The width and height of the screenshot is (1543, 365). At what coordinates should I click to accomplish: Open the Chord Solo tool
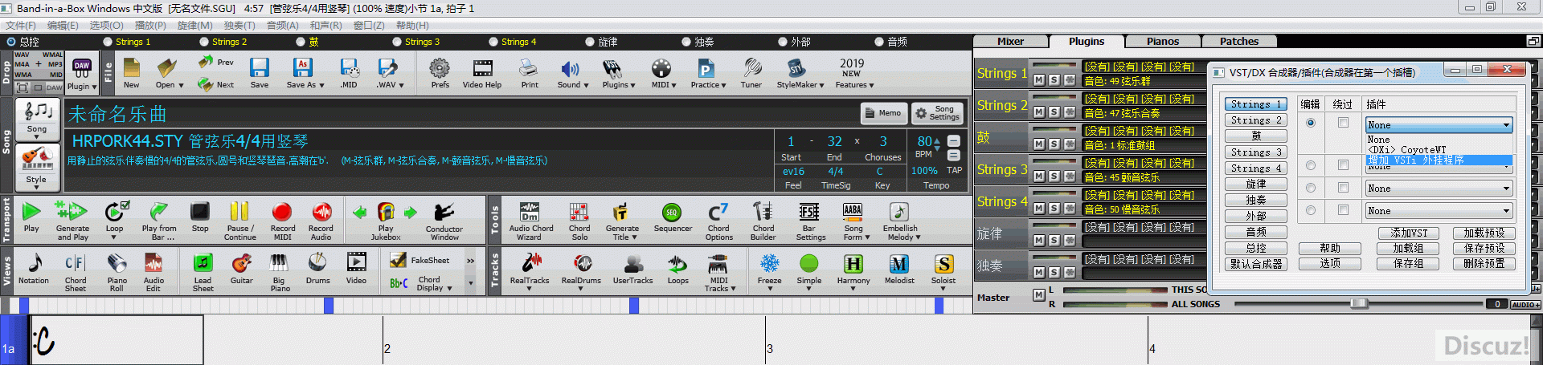coord(579,221)
